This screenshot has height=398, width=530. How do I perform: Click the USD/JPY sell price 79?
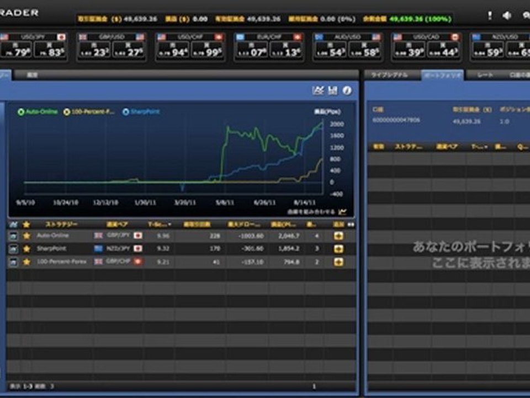click(x=16, y=50)
